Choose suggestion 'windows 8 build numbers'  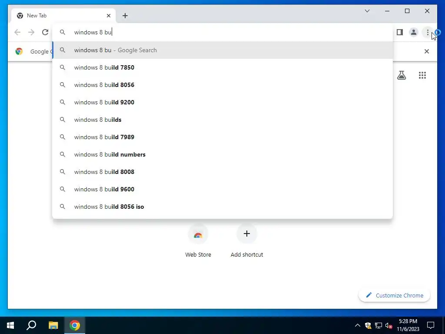(x=222, y=154)
